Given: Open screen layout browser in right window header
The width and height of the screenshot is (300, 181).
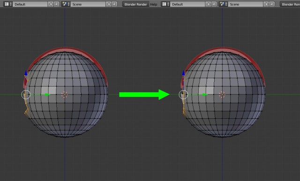Looking at the screenshot, I should pyautogui.click(x=165, y=4).
